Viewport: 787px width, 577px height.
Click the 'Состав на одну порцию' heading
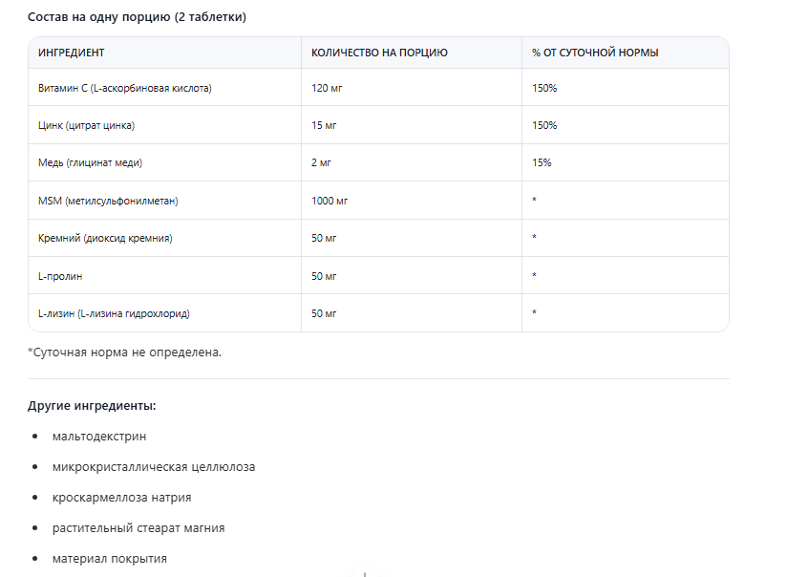click(x=137, y=17)
